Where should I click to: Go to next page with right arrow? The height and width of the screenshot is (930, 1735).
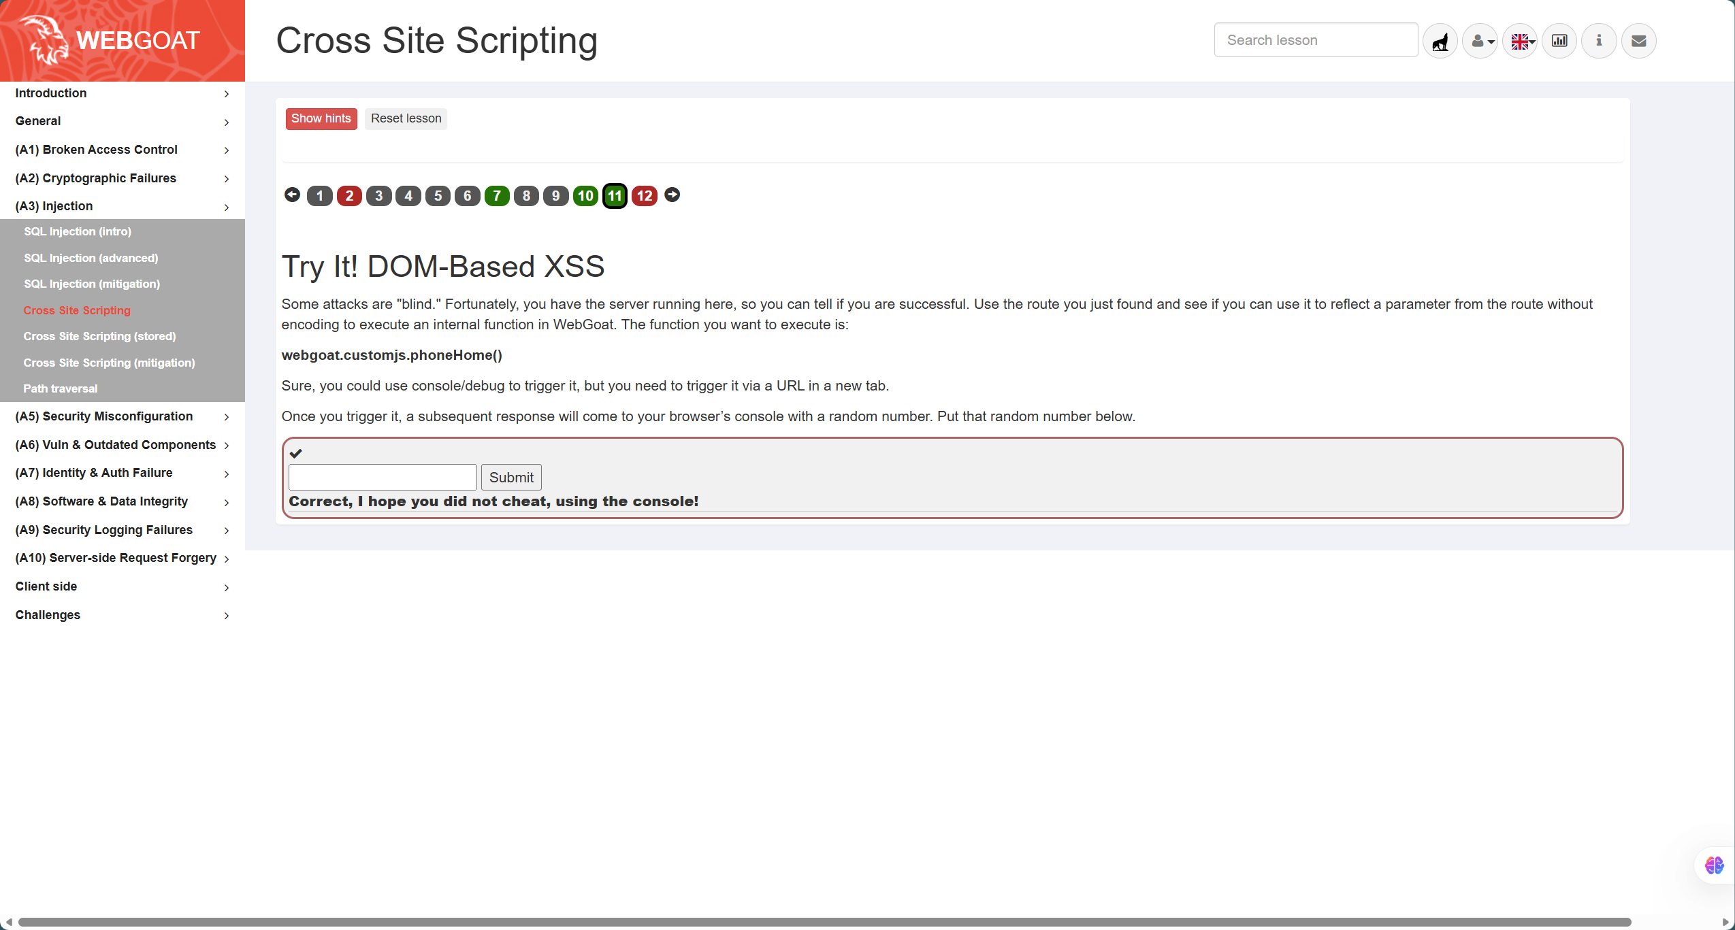[x=672, y=195]
